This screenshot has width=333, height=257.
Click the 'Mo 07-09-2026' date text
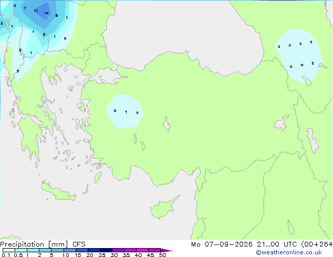point(222,244)
